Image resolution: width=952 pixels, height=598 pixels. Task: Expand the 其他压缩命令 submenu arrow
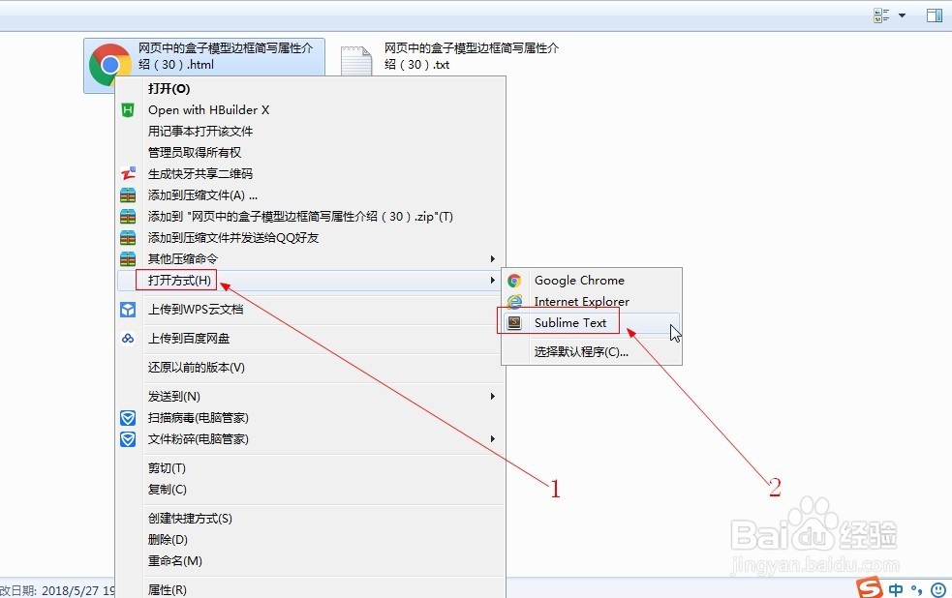click(x=492, y=259)
